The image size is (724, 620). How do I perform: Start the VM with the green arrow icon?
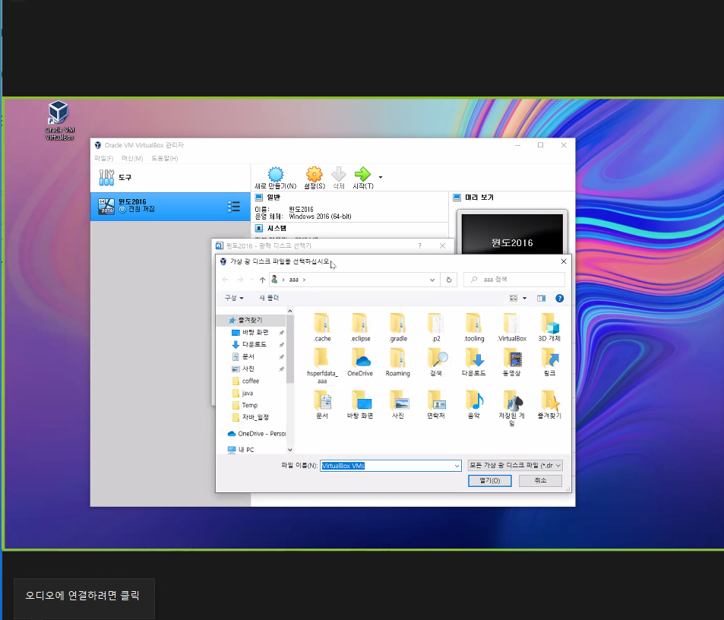coord(363,178)
